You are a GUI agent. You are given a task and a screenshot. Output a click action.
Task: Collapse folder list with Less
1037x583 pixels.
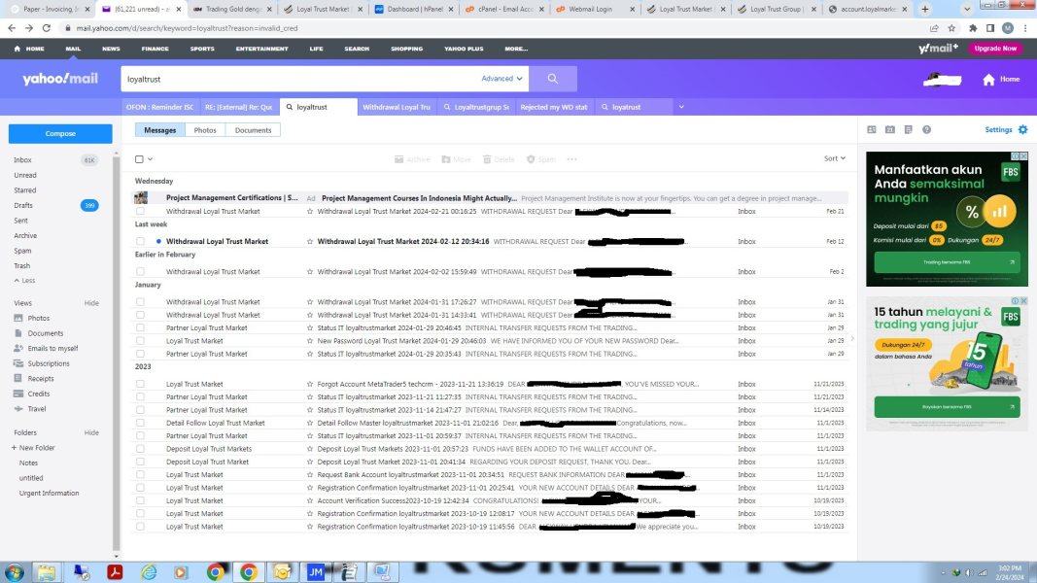point(24,280)
